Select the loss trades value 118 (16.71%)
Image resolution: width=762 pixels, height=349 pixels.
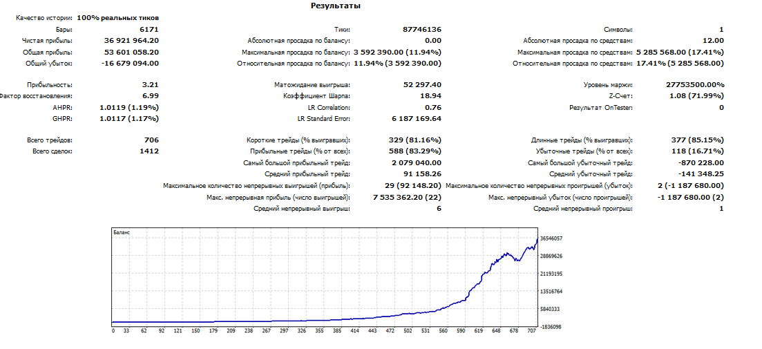click(697, 151)
